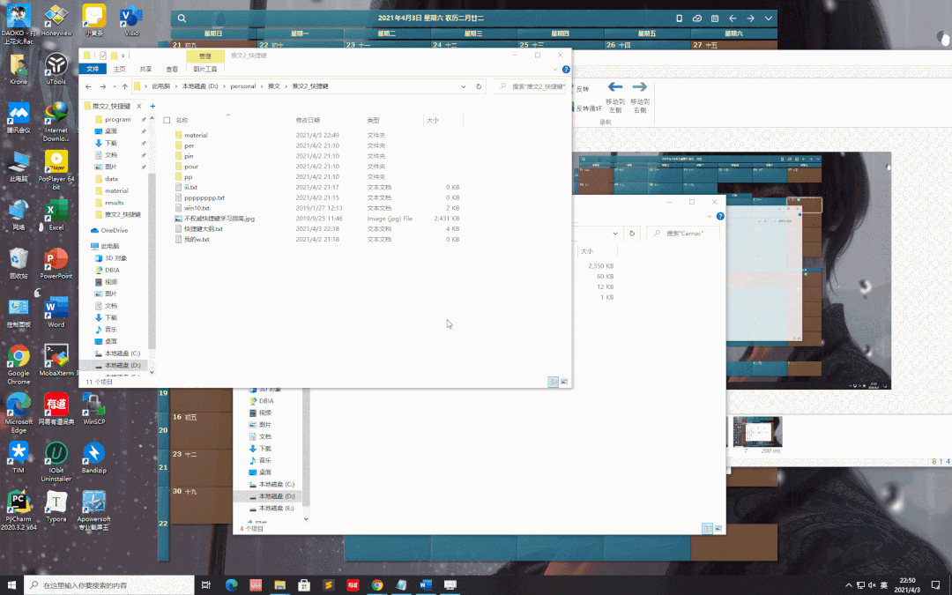Viewport: 952px width, 595px height.
Task: Switch to large icons view in front Explorer
Action: [564, 382]
